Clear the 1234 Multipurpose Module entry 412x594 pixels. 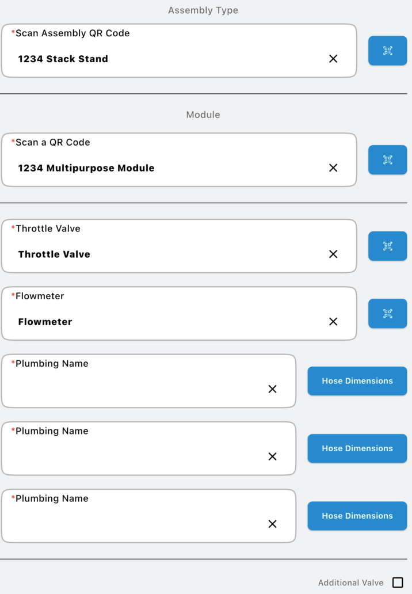tap(333, 168)
